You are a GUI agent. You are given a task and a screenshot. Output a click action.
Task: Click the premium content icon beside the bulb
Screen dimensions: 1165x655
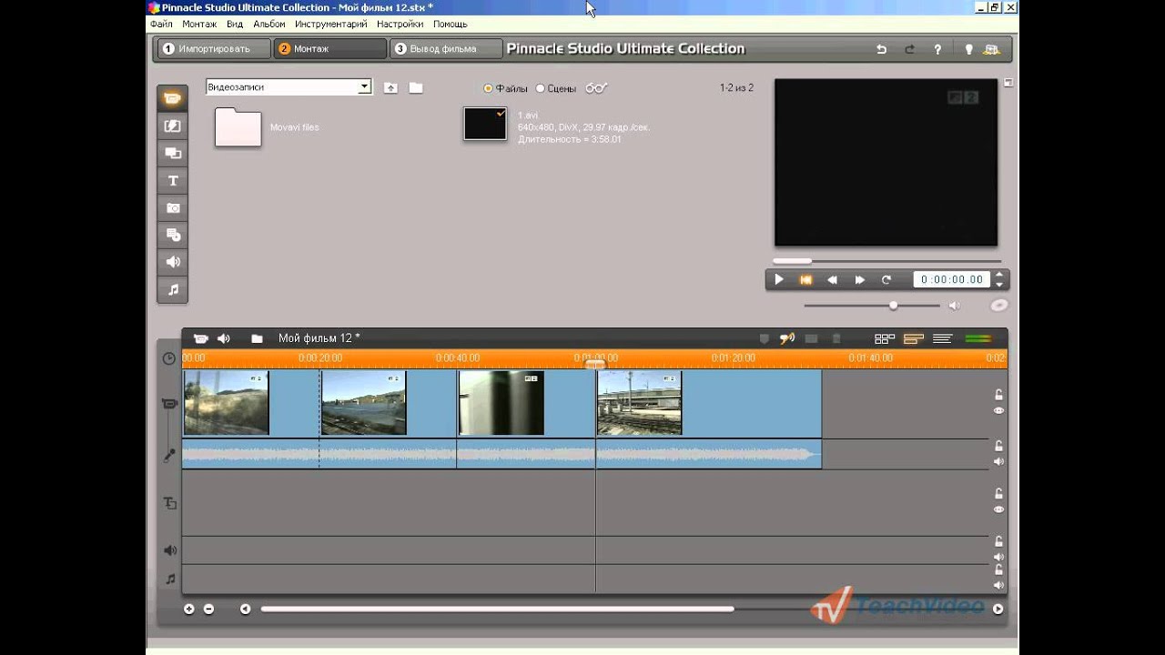pos(992,49)
